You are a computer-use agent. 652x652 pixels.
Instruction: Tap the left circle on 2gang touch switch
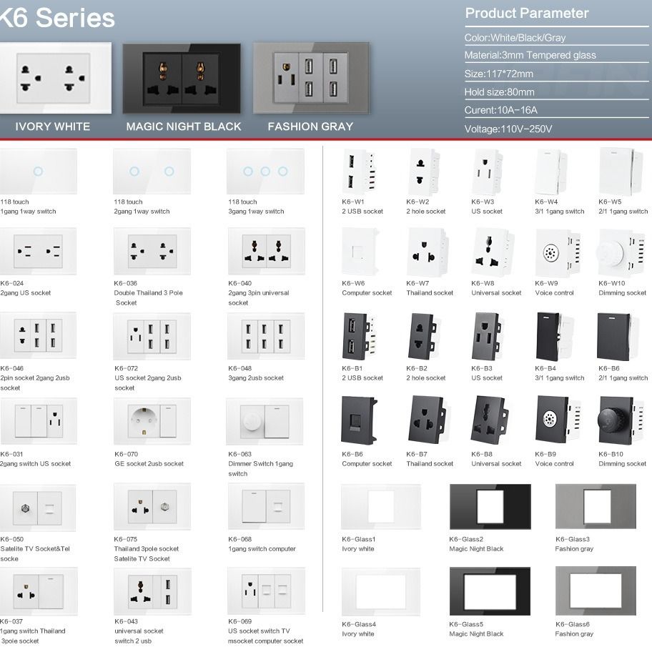pyautogui.click(x=135, y=172)
